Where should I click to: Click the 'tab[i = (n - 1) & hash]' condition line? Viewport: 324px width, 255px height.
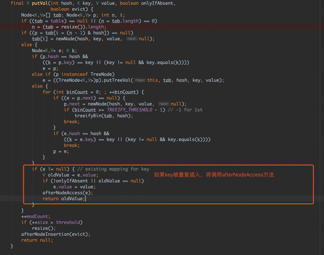coord(77,33)
